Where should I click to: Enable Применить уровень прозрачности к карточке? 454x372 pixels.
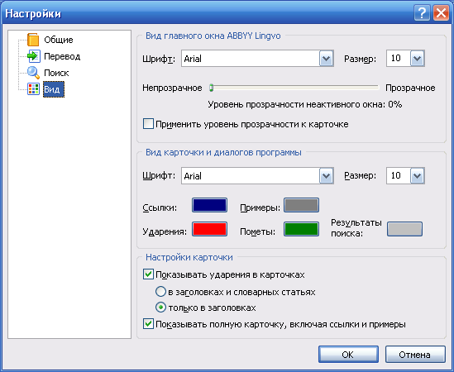[148, 124]
